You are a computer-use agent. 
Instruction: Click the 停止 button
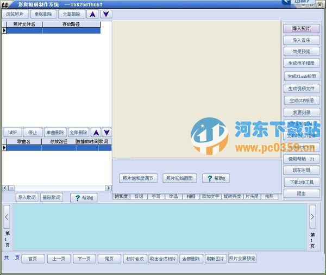(x=33, y=132)
